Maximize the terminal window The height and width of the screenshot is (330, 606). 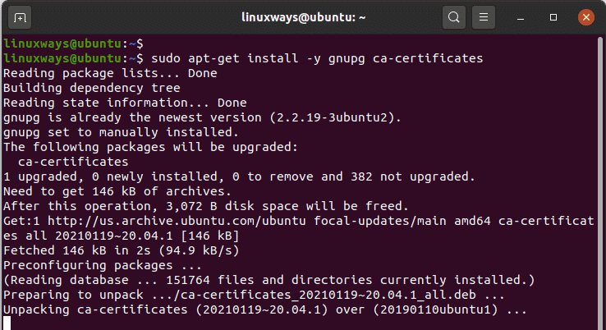[x=553, y=17]
